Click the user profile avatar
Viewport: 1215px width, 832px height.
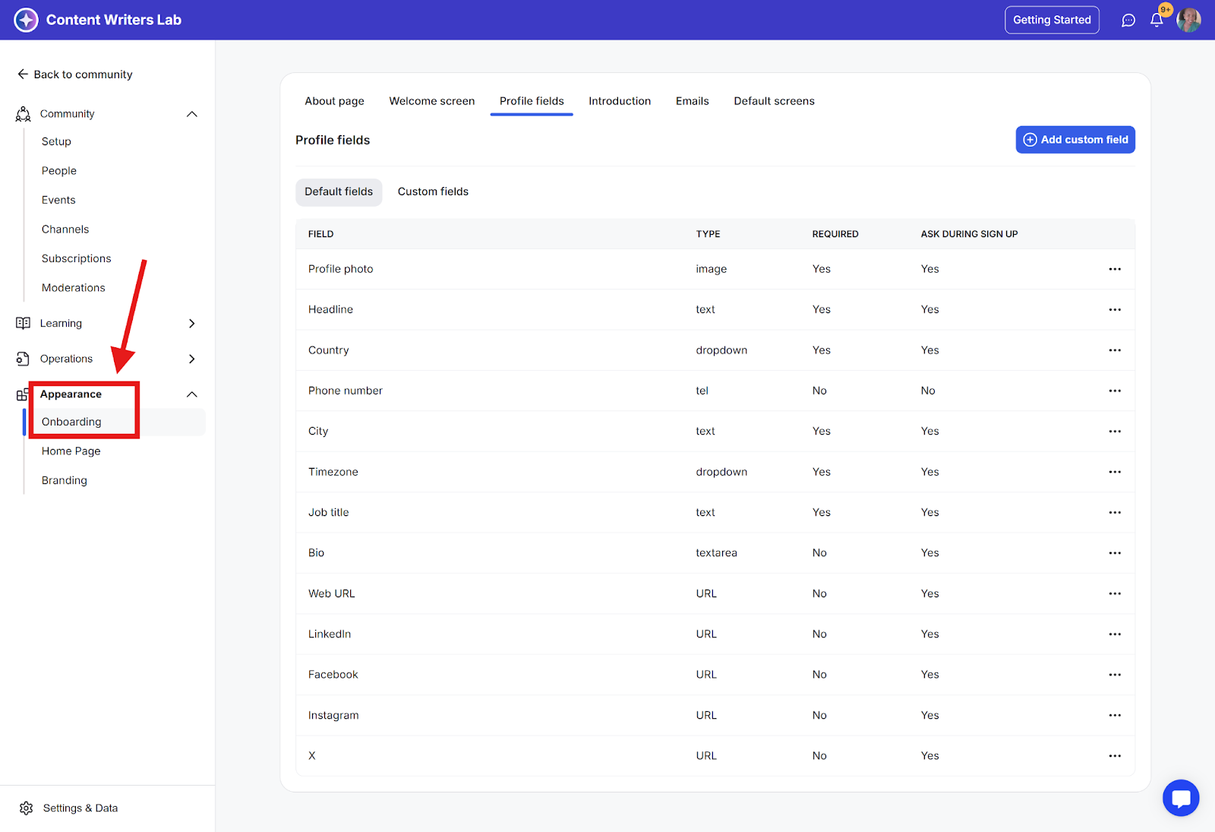(1188, 21)
